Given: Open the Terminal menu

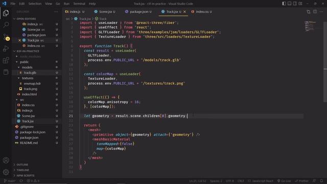Looking at the screenshot, I should coord(79,4).
